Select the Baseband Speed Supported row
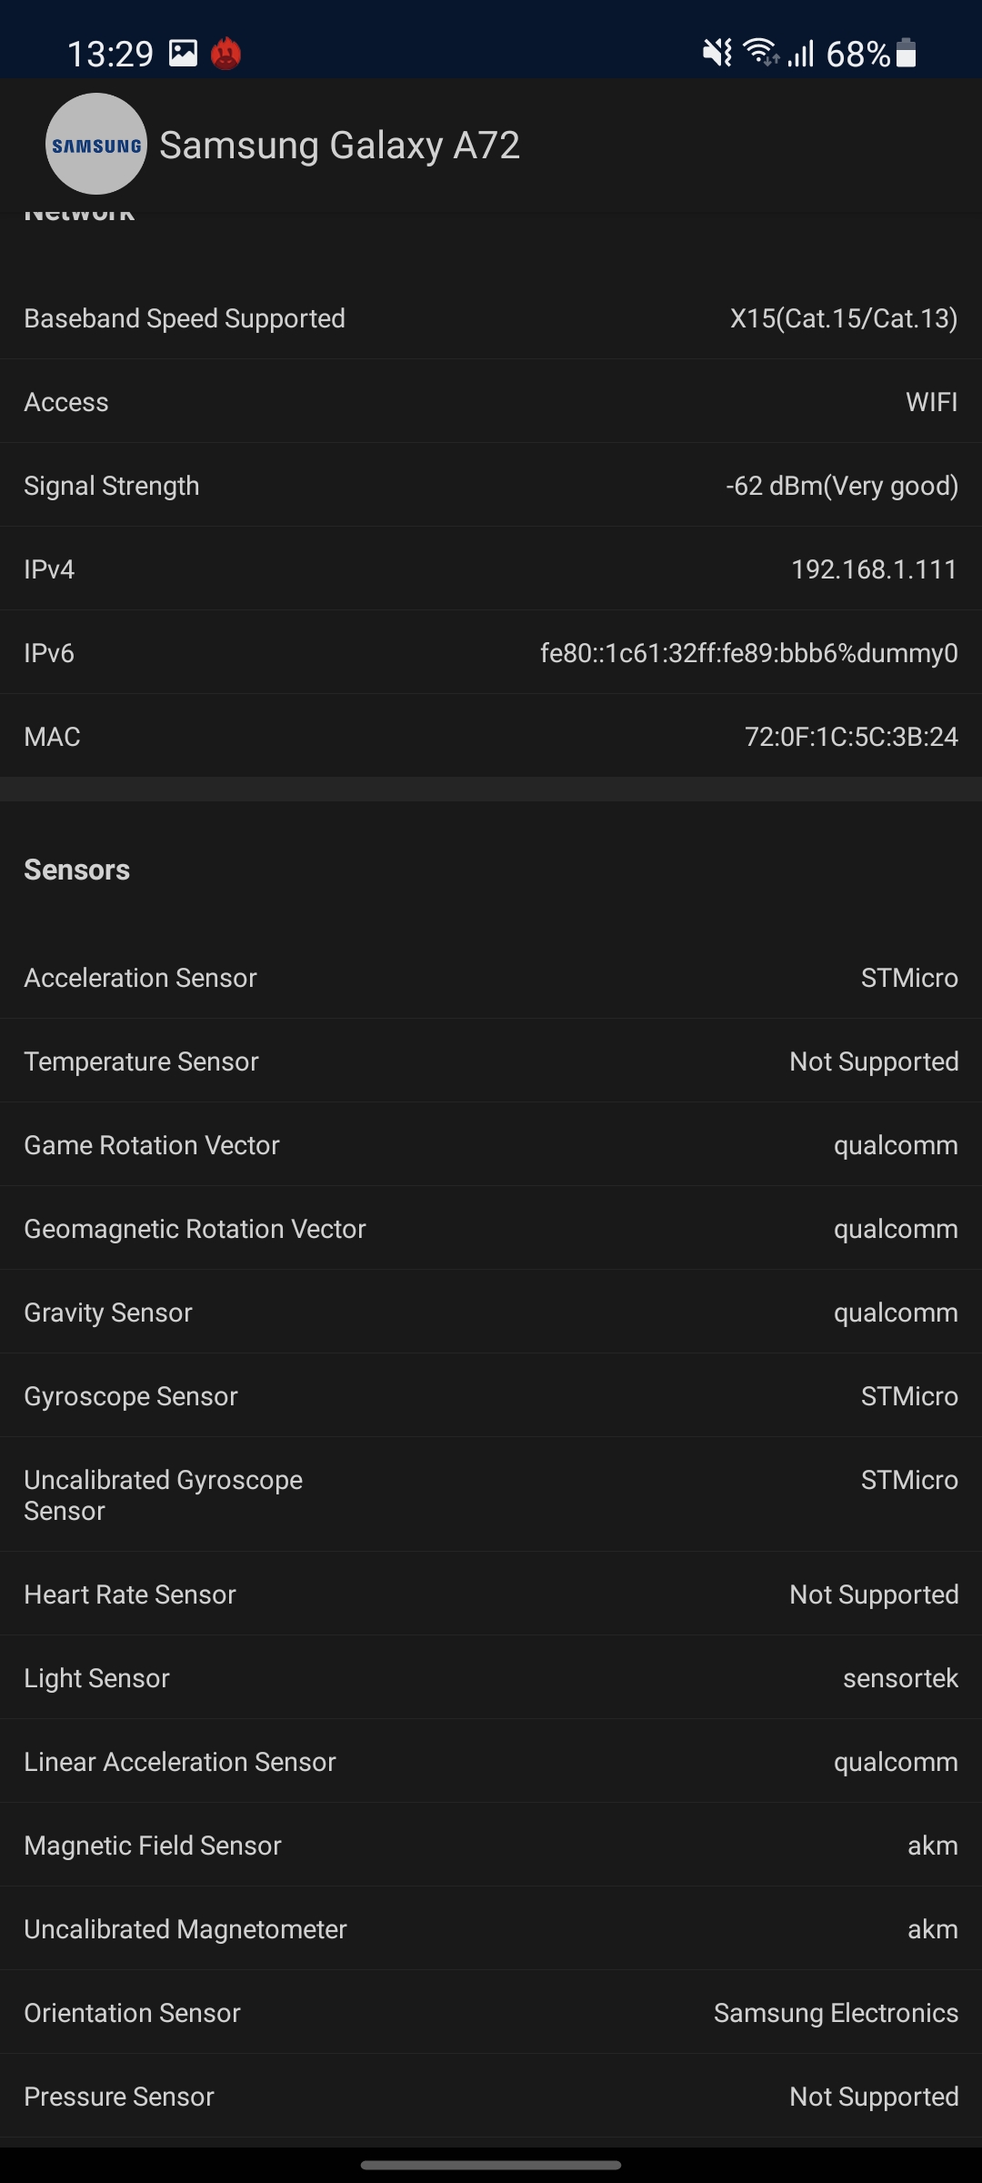 pos(491,317)
